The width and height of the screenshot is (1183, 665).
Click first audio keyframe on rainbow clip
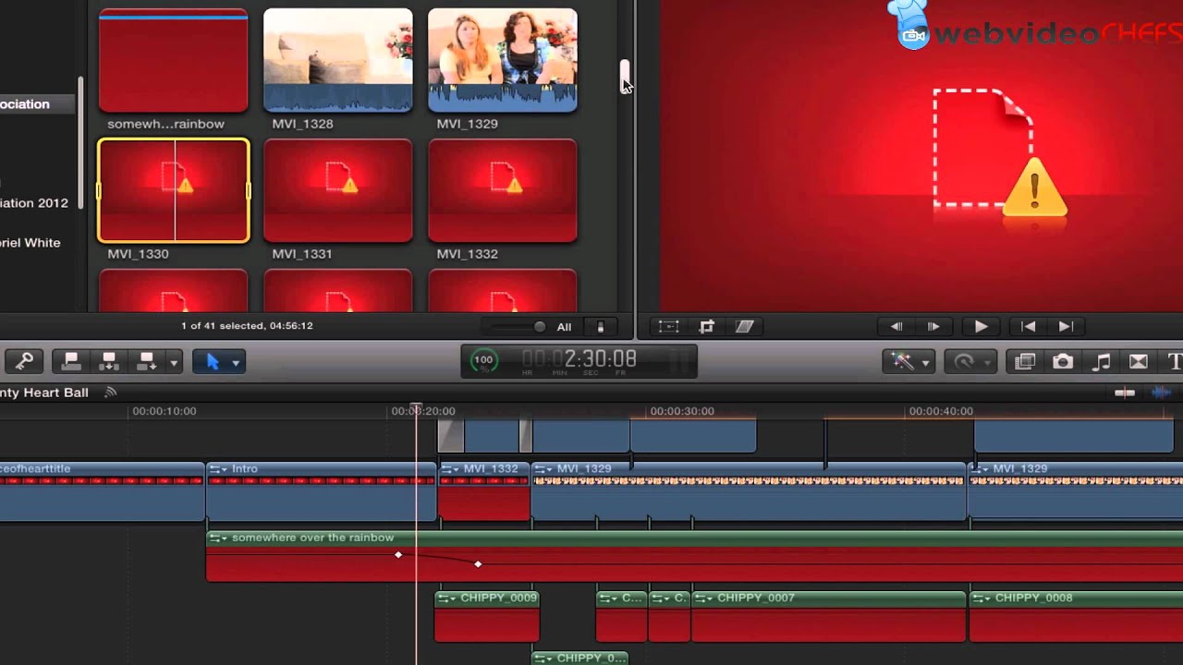pyautogui.click(x=398, y=555)
